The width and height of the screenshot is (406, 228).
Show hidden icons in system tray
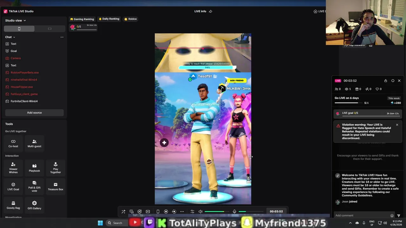click(x=350, y=223)
